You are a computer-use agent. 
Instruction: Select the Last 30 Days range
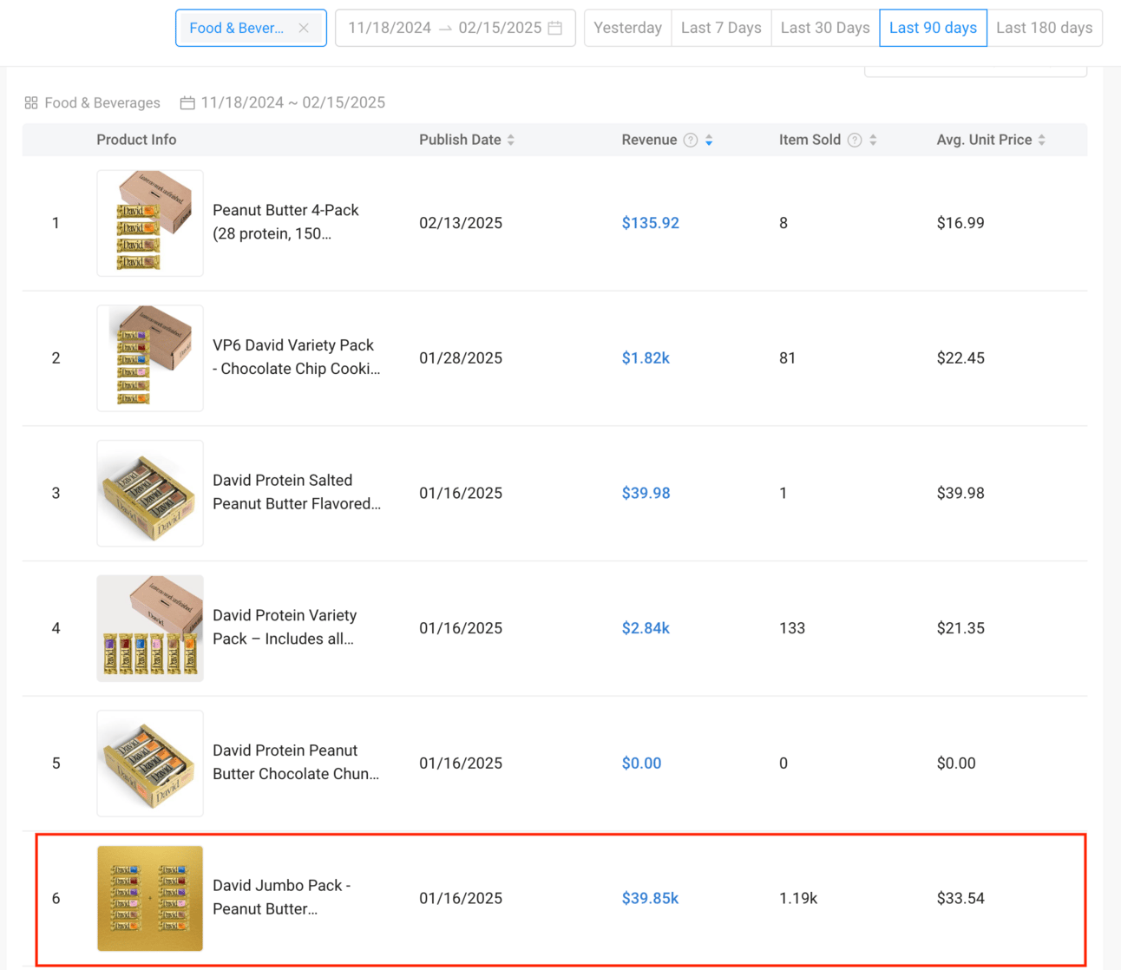tap(825, 28)
